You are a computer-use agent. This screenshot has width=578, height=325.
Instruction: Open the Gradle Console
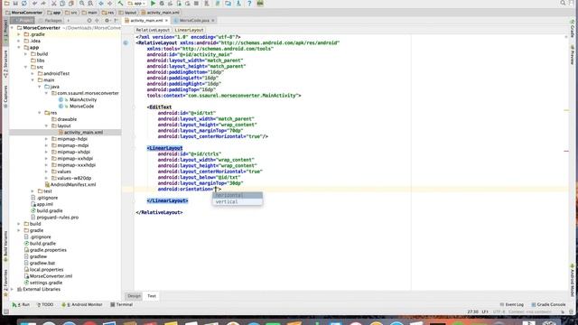(548, 305)
